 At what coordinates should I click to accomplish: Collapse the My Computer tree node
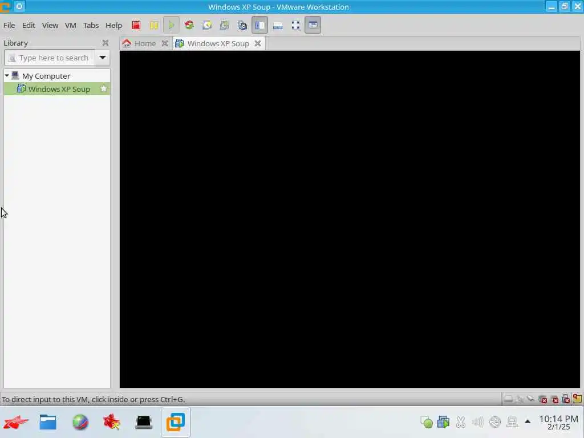tap(7, 76)
